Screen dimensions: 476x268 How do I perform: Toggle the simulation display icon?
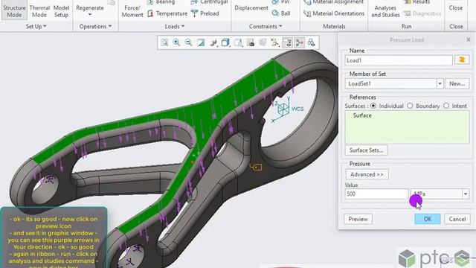pos(299,42)
